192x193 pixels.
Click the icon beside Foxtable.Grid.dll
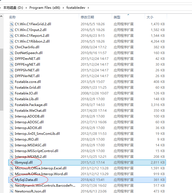pyautogui.click(x=12, y=87)
